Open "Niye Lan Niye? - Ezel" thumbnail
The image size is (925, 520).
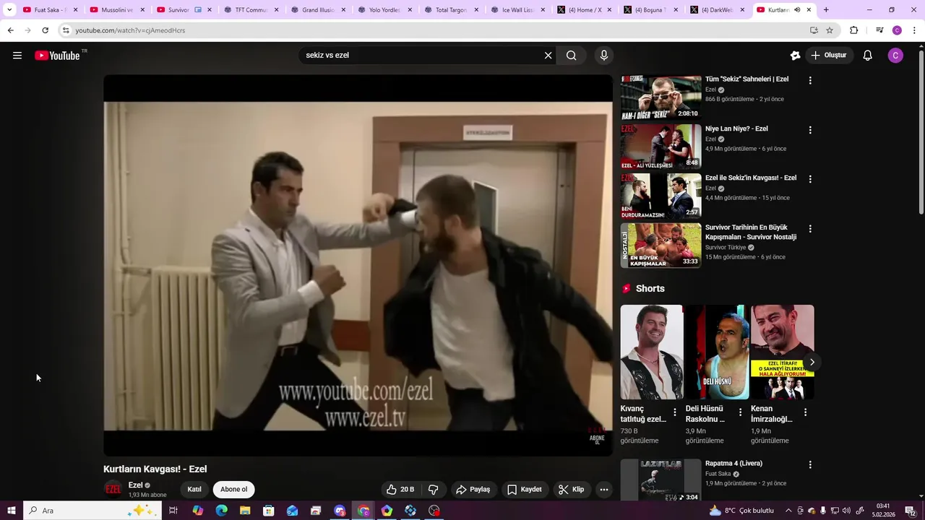coord(661,147)
